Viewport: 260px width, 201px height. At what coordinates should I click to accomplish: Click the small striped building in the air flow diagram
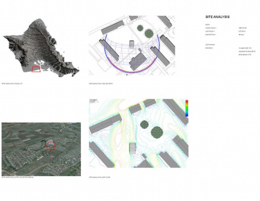132,149
